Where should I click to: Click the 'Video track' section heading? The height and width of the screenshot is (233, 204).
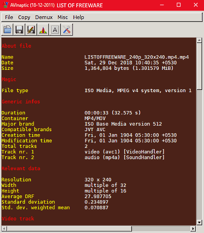click(18, 218)
